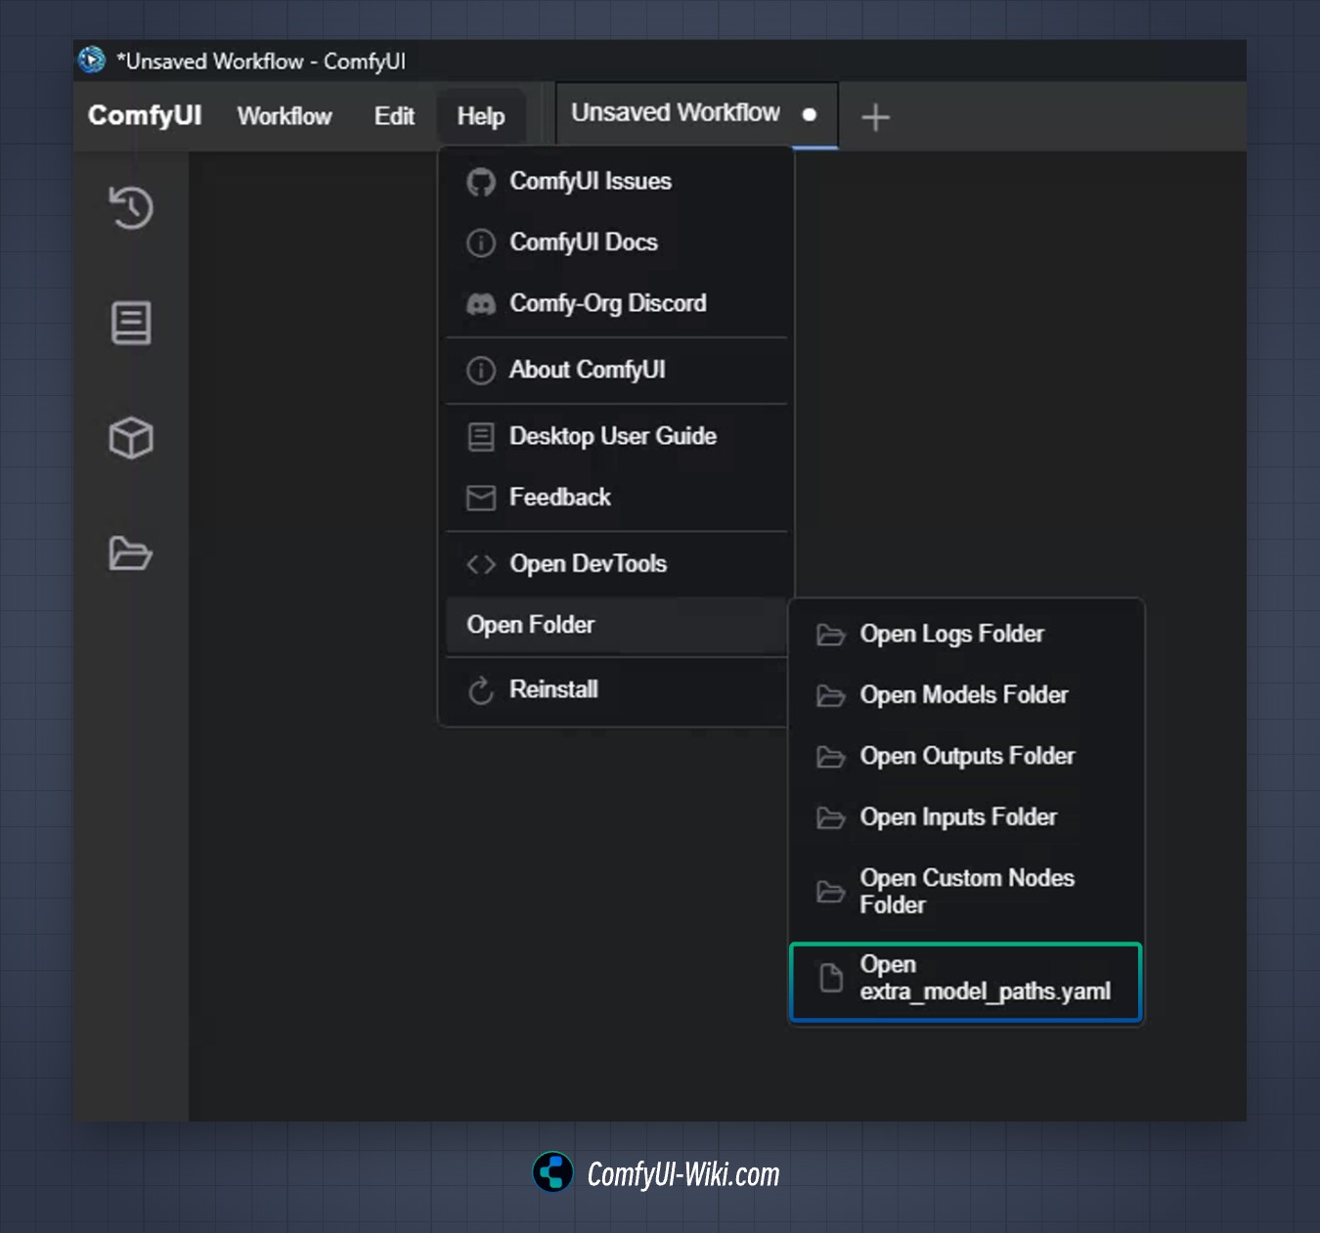1320x1233 pixels.
Task: Expand the Open Folder submenu entry
Action: 617,625
